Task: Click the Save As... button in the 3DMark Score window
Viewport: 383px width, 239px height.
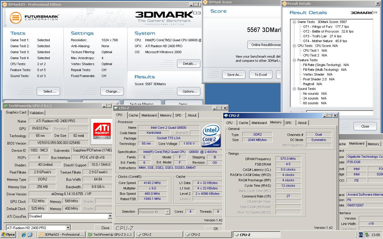Action: coord(234,75)
